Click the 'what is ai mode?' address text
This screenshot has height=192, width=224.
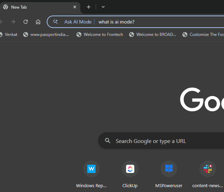pos(116,22)
